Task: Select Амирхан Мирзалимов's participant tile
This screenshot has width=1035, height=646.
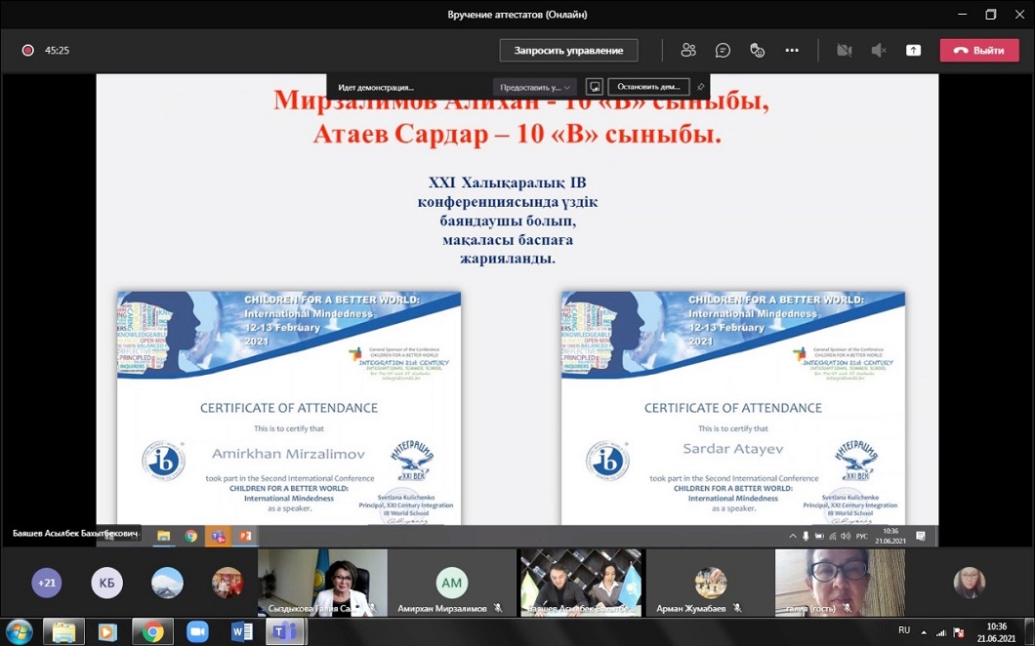Action: pos(451,584)
